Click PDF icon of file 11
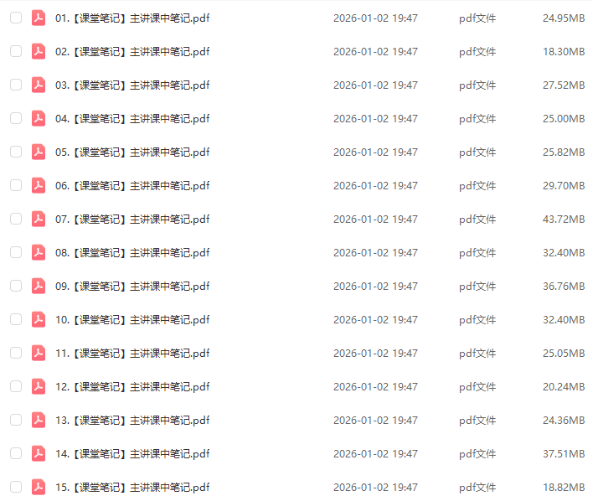Viewport: 593px width, 496px height. pos(39,353)
